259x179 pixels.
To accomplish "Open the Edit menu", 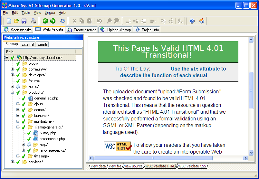I will pos(15,13).
